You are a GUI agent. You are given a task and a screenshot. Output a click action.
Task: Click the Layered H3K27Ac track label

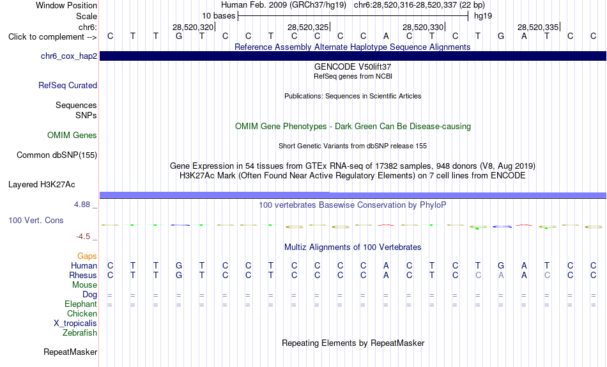point(42,185)
